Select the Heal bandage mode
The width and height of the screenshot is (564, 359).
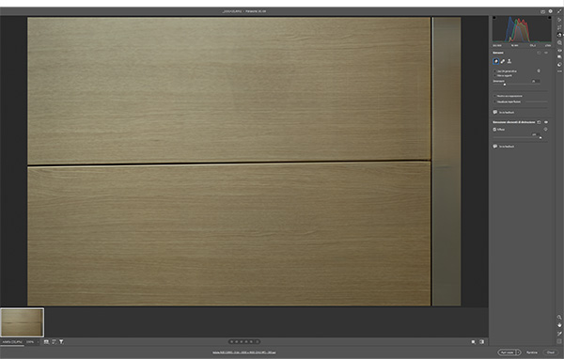tap(503, 61)
